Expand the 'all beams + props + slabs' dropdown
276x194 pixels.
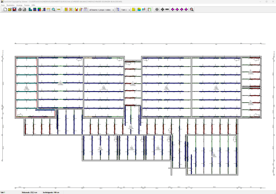click(113, 9)
